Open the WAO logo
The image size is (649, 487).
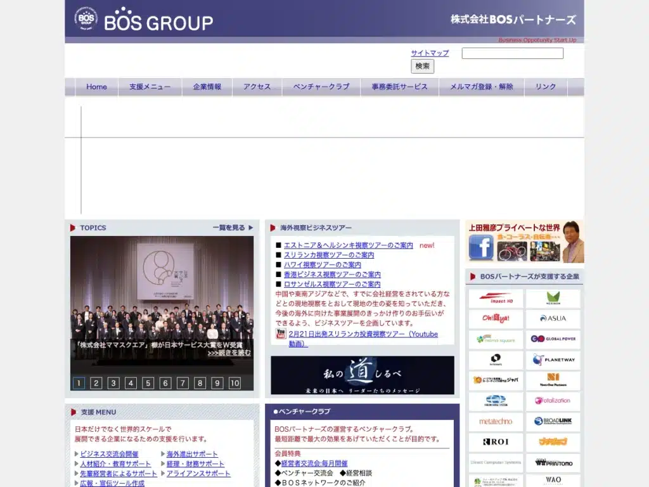coord(553,481)
